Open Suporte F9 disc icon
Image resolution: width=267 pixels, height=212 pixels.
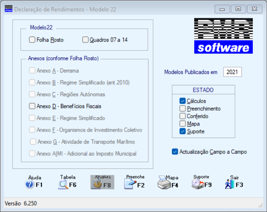(201, 182)
